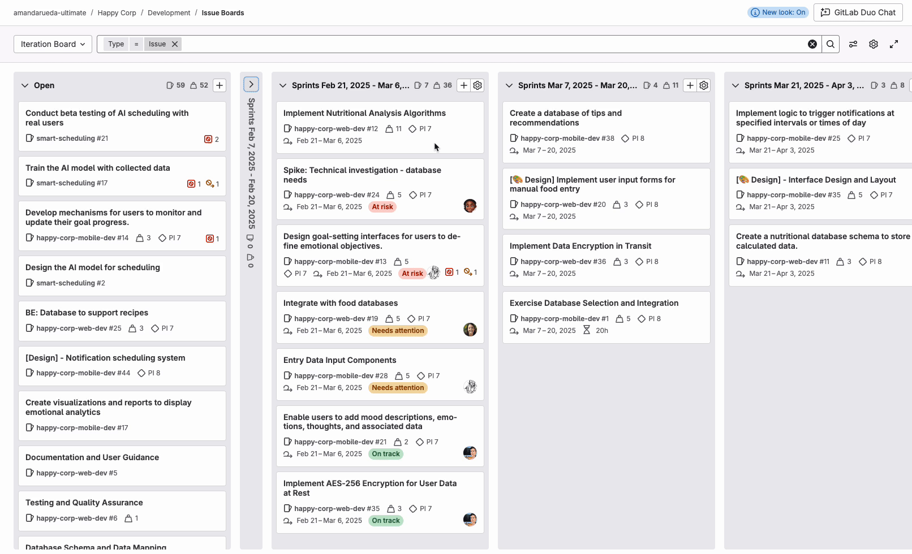
Task: Click blocked icon on Conduct beta testing card
Action: coord(208,139)
